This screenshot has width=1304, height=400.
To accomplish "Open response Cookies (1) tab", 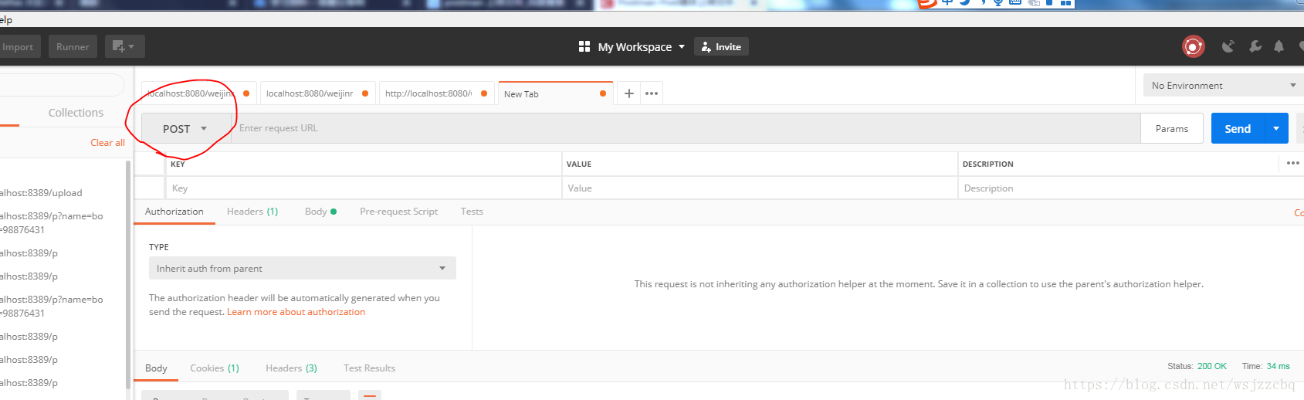I will point(215,368).
